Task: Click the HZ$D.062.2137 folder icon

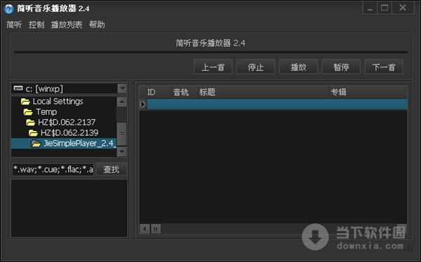Action: click(x=30, y=123)
